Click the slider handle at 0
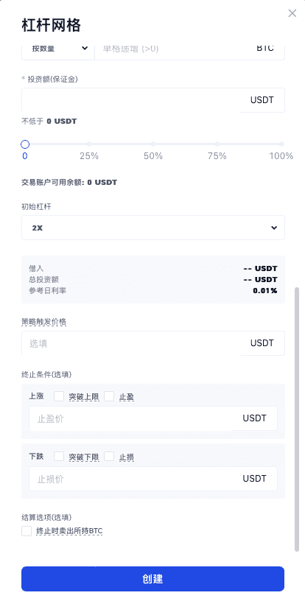 point(25,144)
